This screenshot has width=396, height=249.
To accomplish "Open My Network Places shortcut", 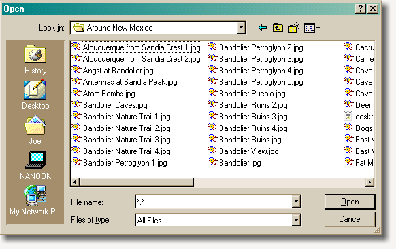I will (35, 201).
